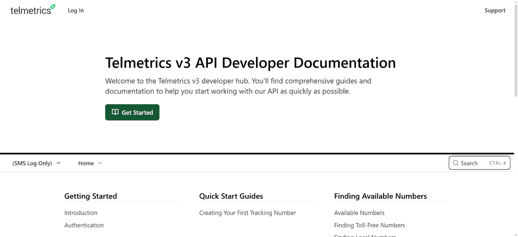Click the page's vertical scrollbar thumb
518x237 pixels.
515,50
